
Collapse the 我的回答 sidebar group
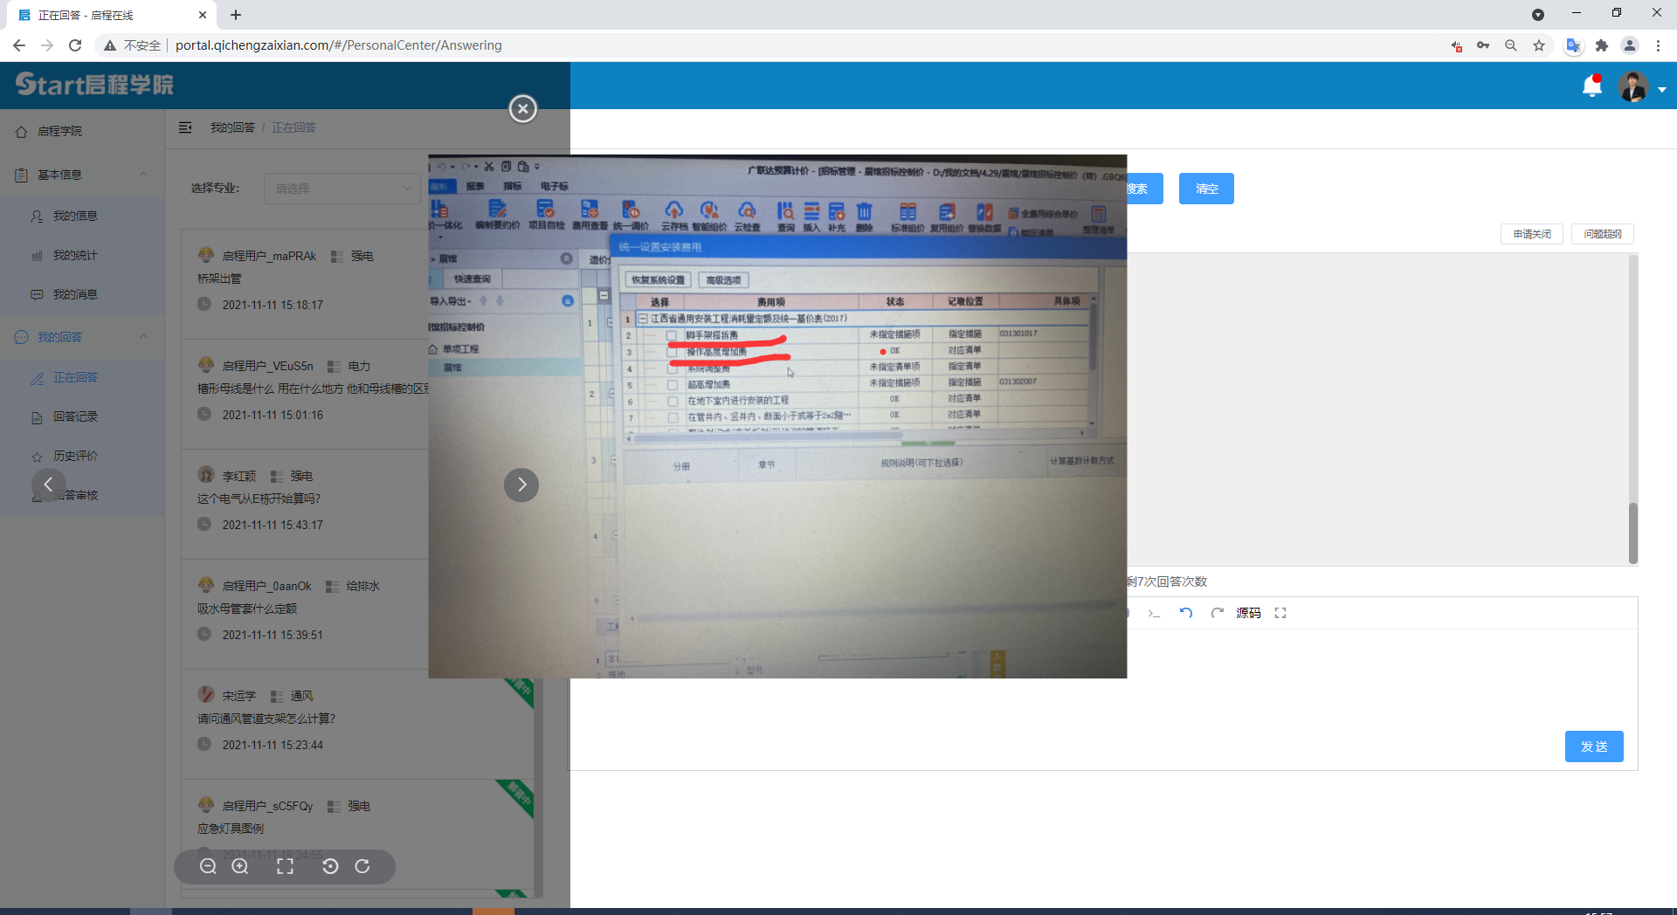click(82, 337)
